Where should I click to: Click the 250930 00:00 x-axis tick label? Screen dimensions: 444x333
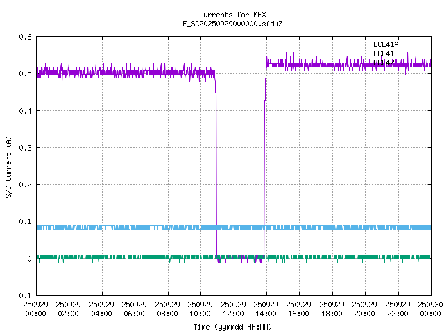(431, 309)
